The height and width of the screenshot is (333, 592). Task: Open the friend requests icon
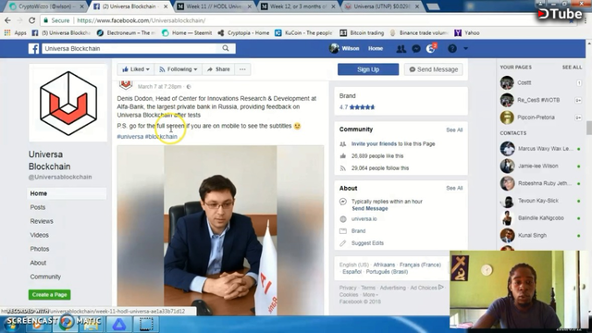pyautogui.click(x=401, y=49)
